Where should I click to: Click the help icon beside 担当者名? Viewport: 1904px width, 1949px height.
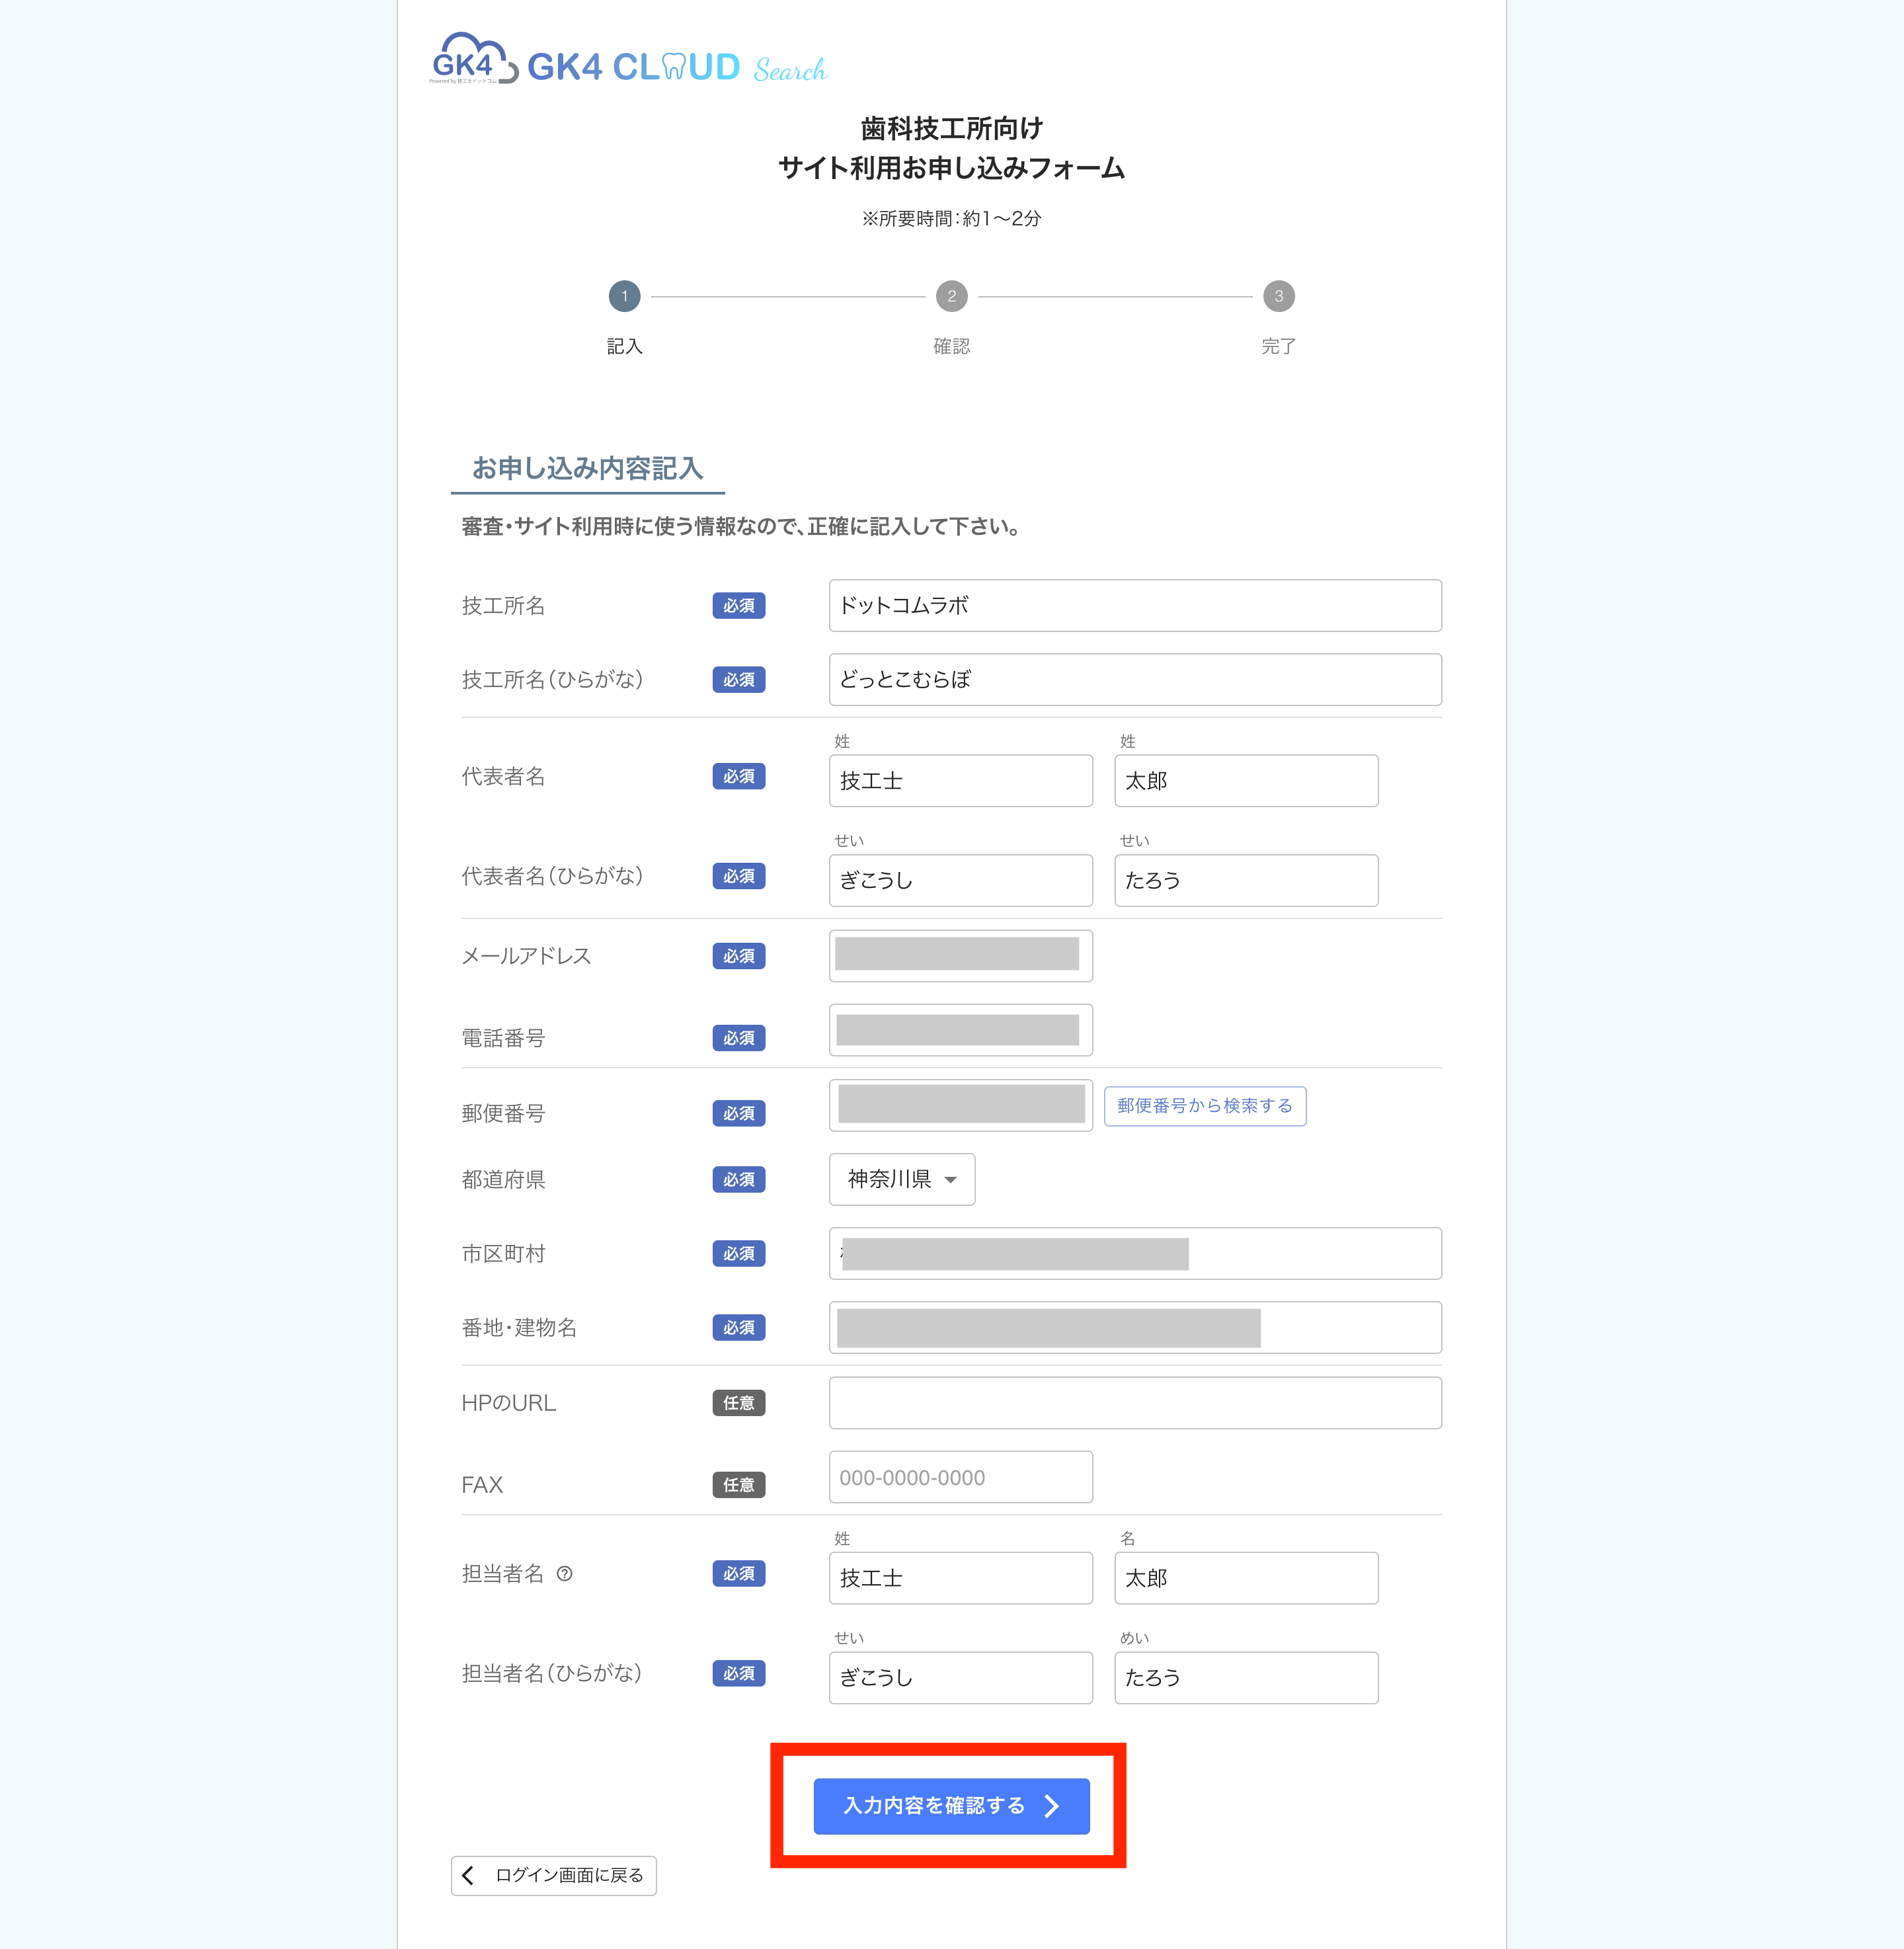tap(564, 1573)
